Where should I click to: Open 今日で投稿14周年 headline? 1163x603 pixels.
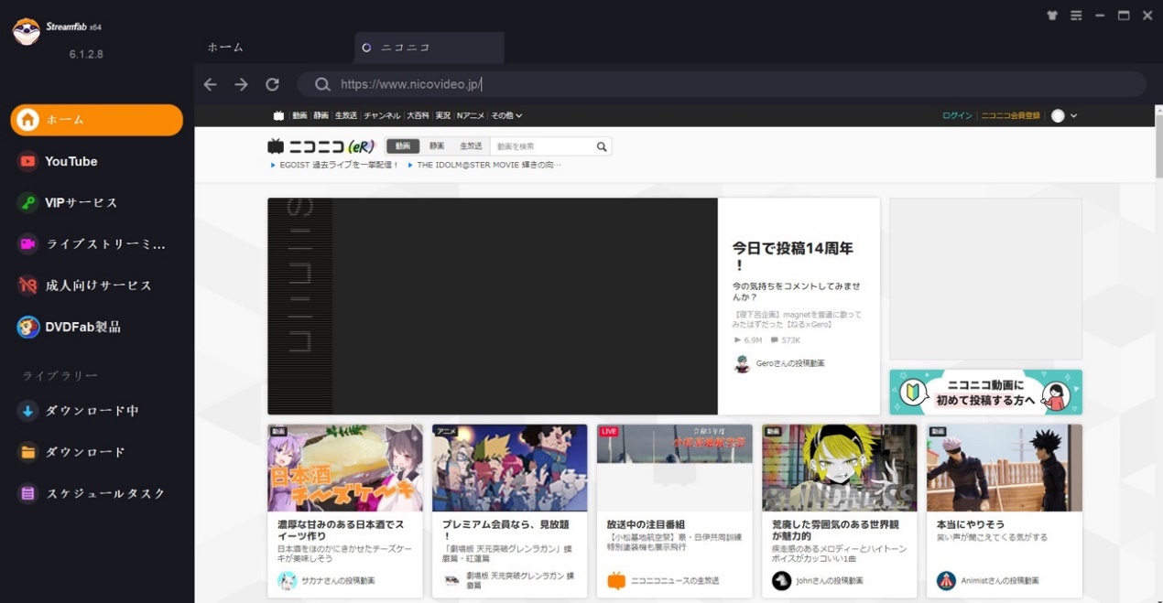click(793, 256)
